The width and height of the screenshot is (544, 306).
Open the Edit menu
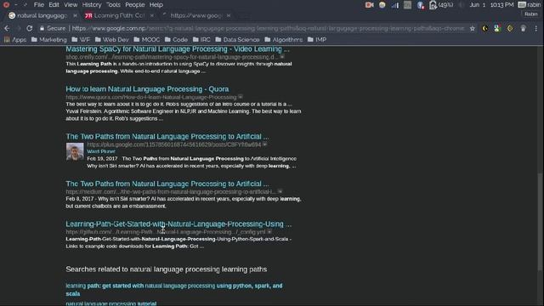coord(54,5)
